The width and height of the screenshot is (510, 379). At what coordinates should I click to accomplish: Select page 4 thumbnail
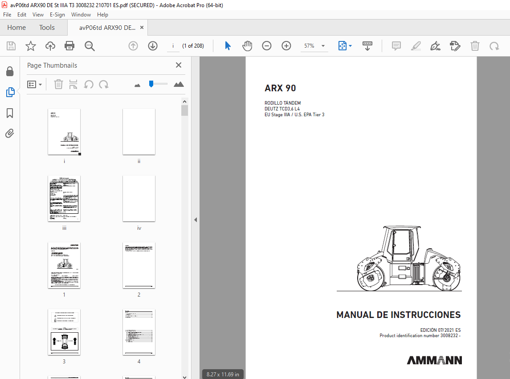point(139,332)
